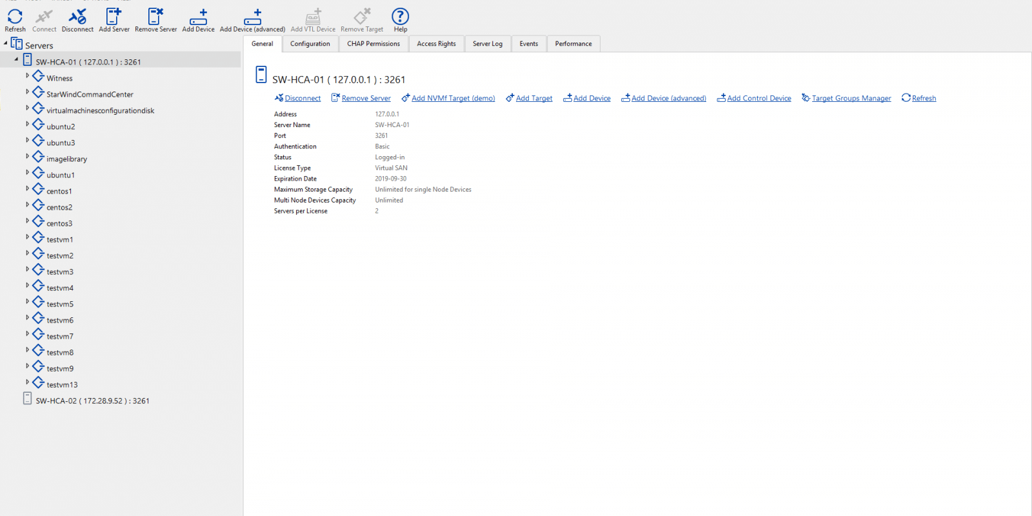This screenshot has height=516, width=1032.
Task: Open the Events tab
Action: point(529,44)
